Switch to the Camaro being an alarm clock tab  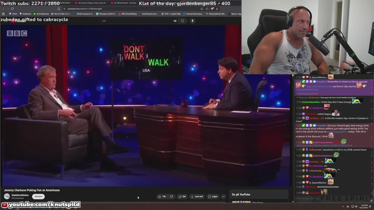[91, 3]
